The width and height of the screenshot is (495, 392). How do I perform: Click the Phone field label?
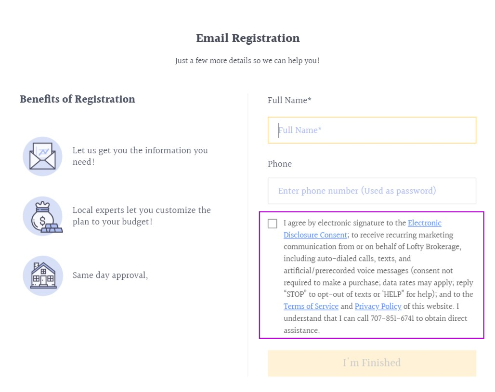(x=280, y=164)
